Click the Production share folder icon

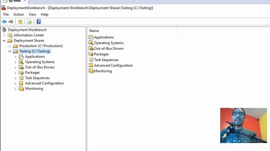(x=16, y=46)
